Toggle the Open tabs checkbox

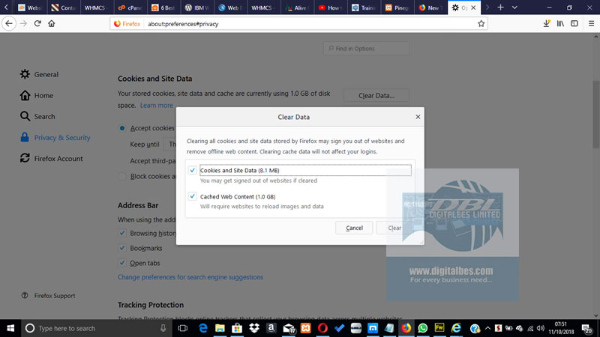(x=122, y=263)
